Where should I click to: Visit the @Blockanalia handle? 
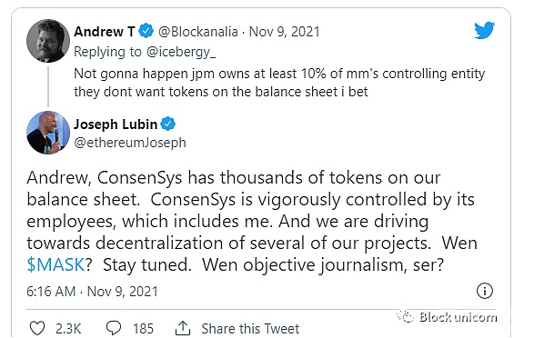pos(198,32)
